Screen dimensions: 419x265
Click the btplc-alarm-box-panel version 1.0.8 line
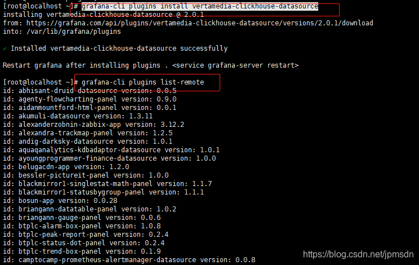82,226
